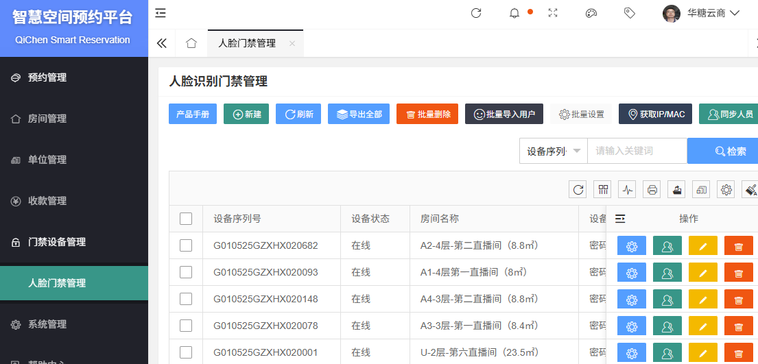
Task: Check the row G010525GZXHX020001
Action: coord(186,352)
